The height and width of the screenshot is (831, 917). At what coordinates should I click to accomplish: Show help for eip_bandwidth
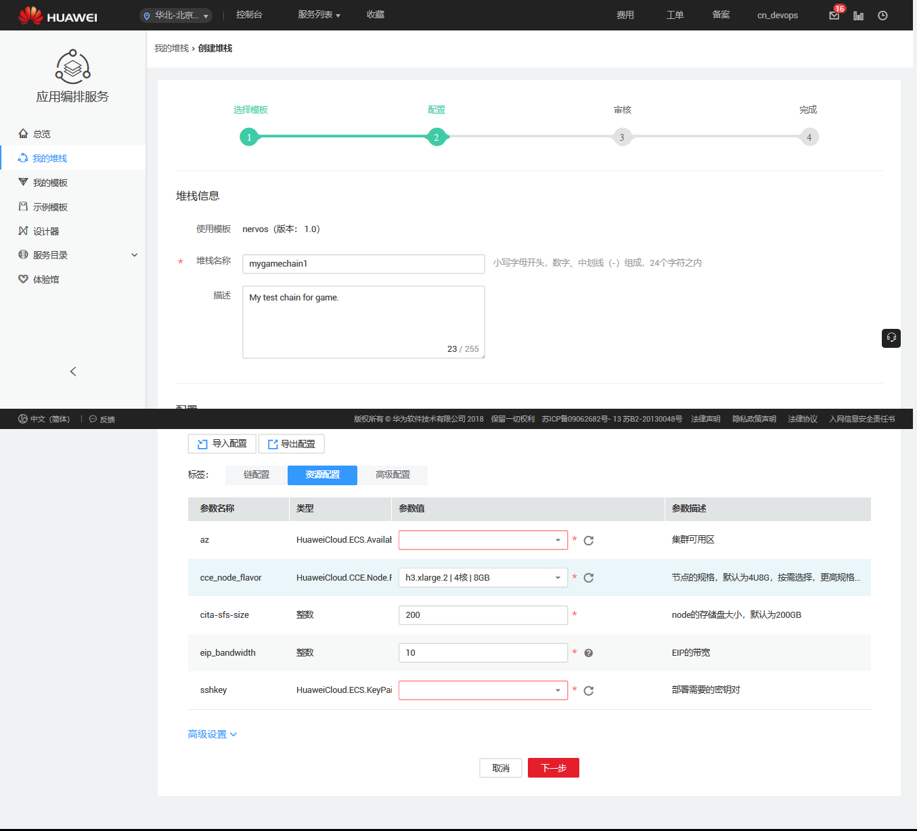click(x=589, y=653)
